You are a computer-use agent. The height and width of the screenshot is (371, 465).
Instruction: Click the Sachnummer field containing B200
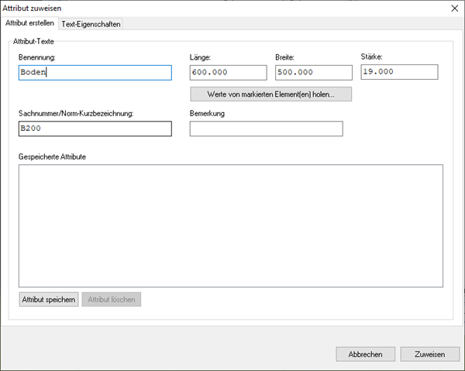[95, 129]
